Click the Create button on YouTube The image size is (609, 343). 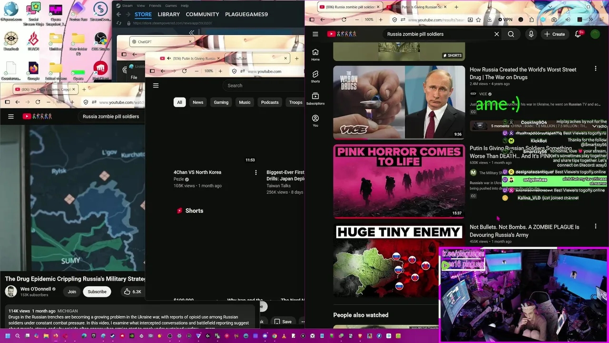[555, 34]
